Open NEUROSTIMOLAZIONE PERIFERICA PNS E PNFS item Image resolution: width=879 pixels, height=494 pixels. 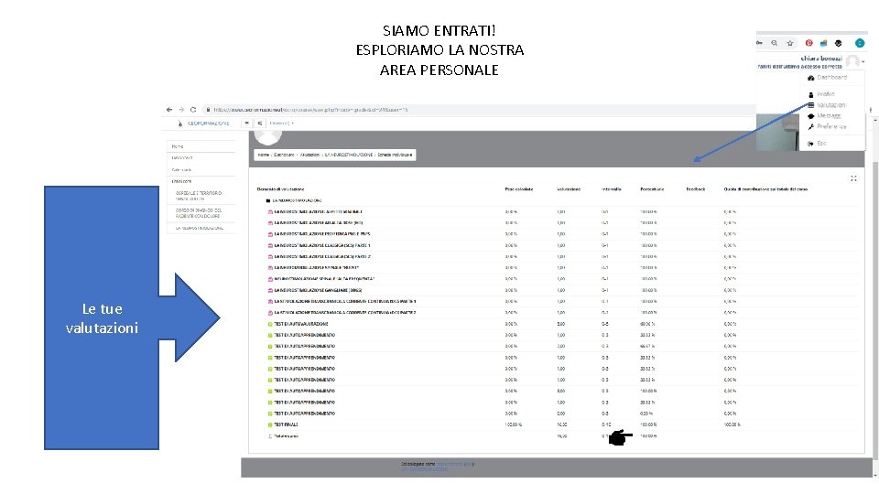pos(321,234)
